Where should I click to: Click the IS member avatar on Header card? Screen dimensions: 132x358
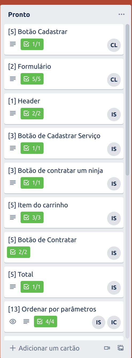point(114,115)
